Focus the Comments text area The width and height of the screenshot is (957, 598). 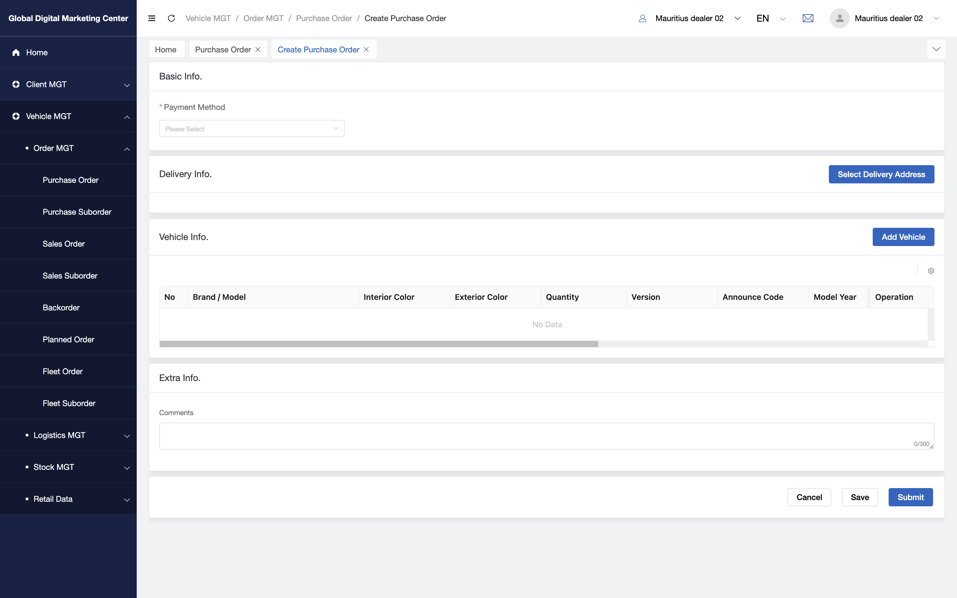(x=547, y=436)
